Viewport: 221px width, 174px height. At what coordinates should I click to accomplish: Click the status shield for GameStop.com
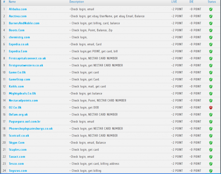(x=211, y=80)
